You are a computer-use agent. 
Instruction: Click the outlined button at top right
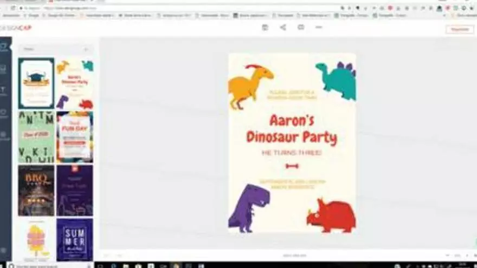(459, 29)
